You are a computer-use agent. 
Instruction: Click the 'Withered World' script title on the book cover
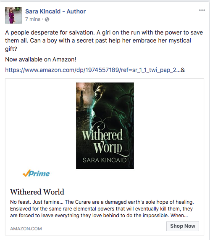click(102, 141)
